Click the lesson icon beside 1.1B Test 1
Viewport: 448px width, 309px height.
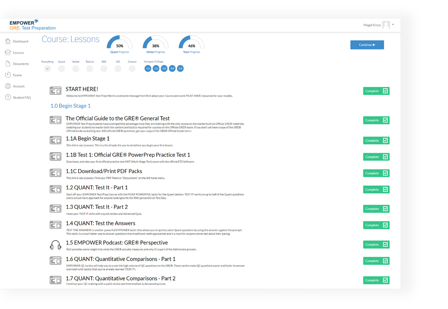coord(56,157)
